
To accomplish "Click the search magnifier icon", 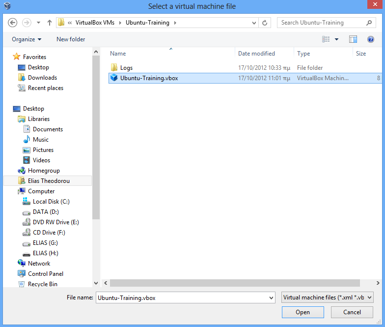I will click(369, 23).
